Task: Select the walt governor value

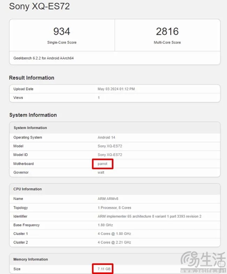Action: (101, 173)
